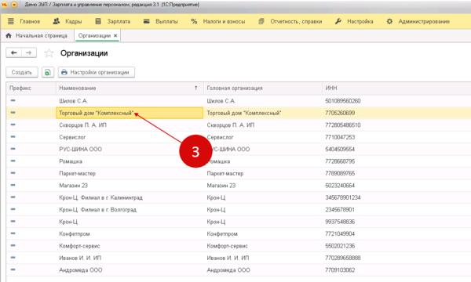Open the Отчетность, справки section
The width and height of the screenshot is (471, 282).
[x=290, y=21]
